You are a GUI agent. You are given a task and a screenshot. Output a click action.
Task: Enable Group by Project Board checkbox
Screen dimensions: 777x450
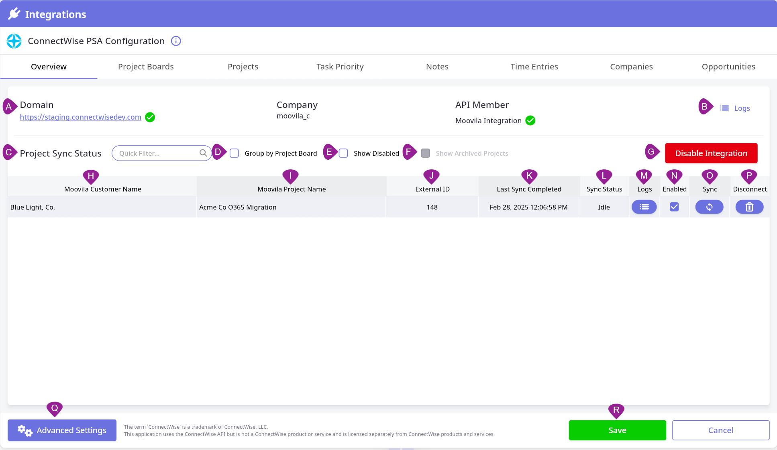(x=235, y=153)
